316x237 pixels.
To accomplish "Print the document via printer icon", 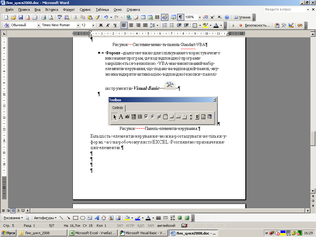I will click(44, 17).
